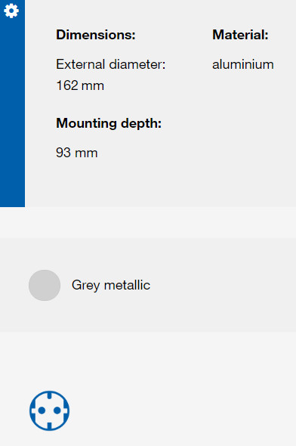Click the settings gear icon
This screenshot has width=296, height=446.
[x=11, y=11]
